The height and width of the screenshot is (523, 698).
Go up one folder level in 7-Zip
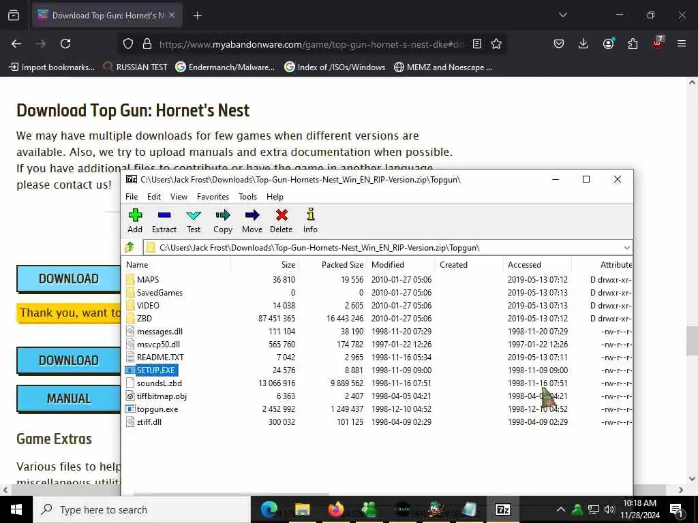coord(130,247)
